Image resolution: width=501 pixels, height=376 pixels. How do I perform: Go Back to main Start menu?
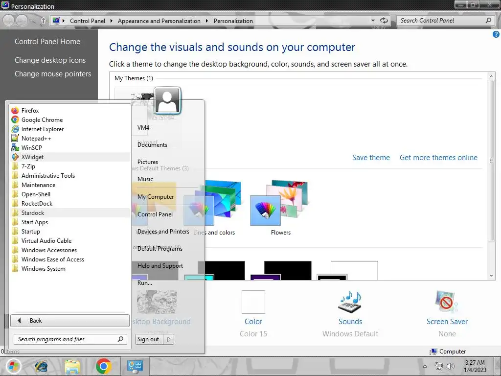click(70, 320)
